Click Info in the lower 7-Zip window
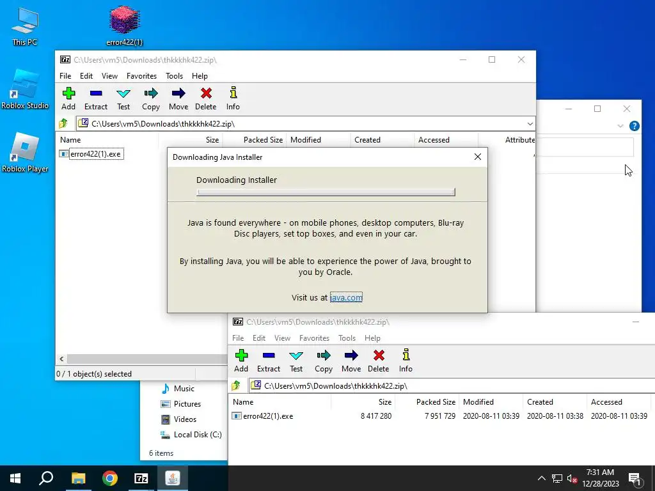 pos(406,361)
